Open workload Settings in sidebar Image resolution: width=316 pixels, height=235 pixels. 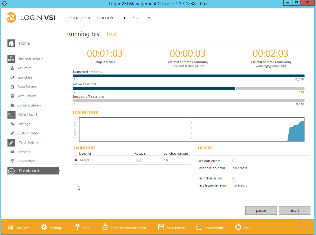[24, 124]
